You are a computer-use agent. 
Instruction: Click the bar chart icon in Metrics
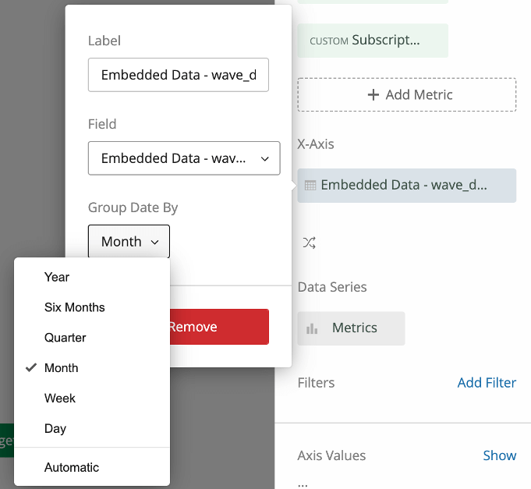tap(312, 328)
